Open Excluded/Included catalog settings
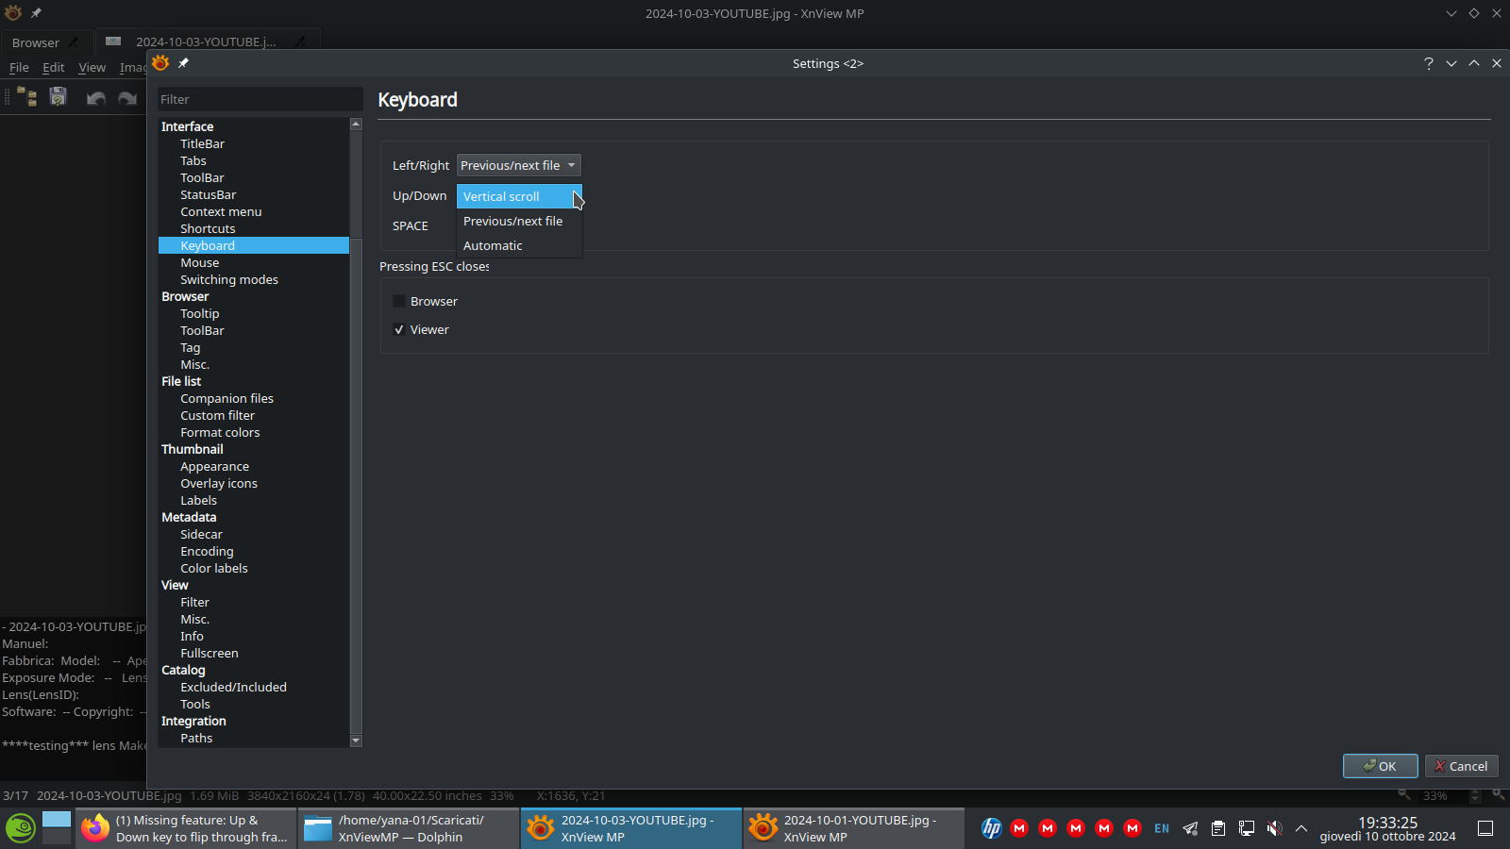Screen dimensions: 1510x849 (x=234, y=688)
